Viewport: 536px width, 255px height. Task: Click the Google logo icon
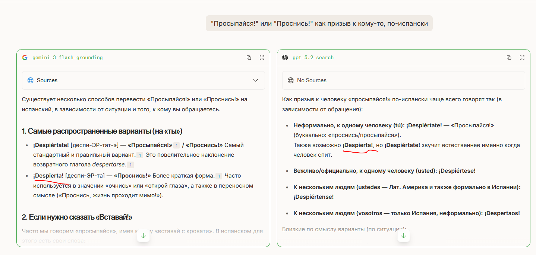(25, 58)
